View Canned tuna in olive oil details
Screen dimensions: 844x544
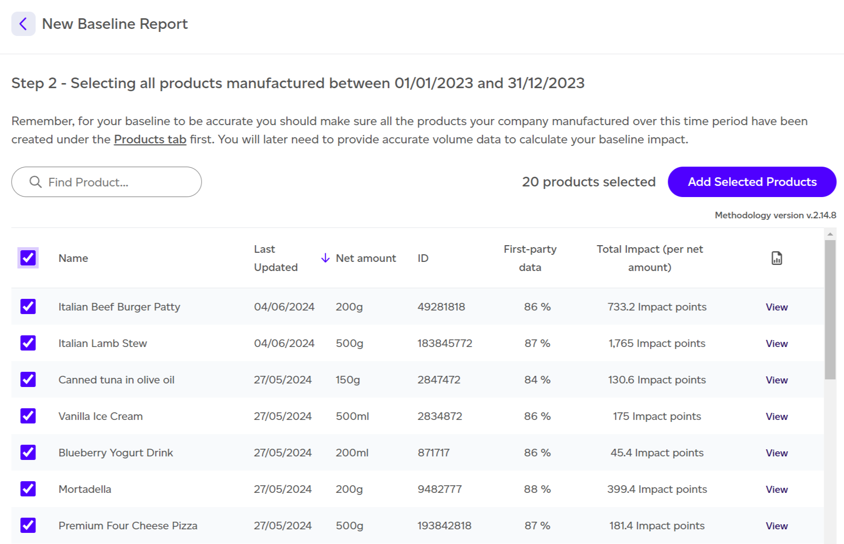[x=777, y=380]
